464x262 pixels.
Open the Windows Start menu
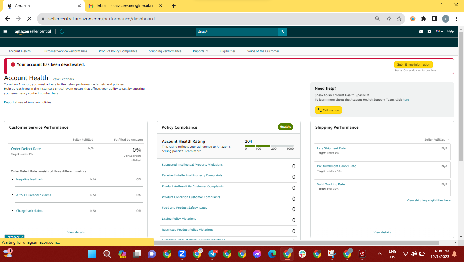click(92, 254)
